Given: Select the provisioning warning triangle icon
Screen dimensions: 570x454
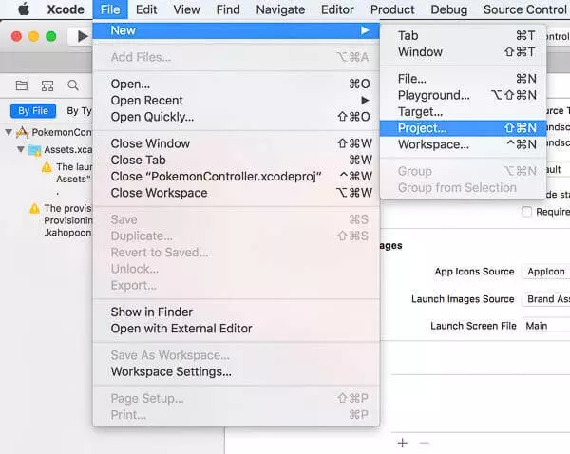Looking at the screenshot, I should 35,208.
